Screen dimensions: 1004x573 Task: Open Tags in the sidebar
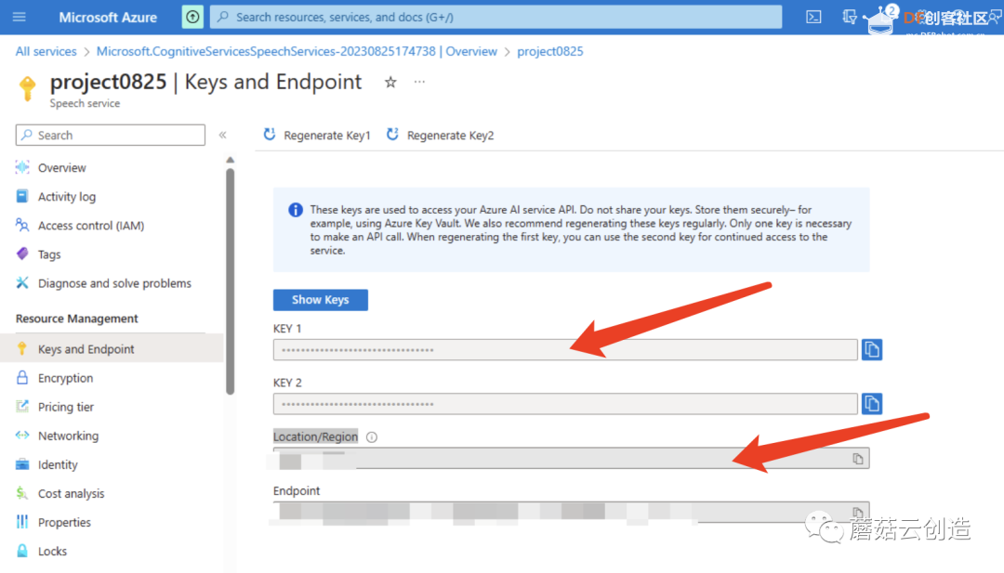[49, 254]
